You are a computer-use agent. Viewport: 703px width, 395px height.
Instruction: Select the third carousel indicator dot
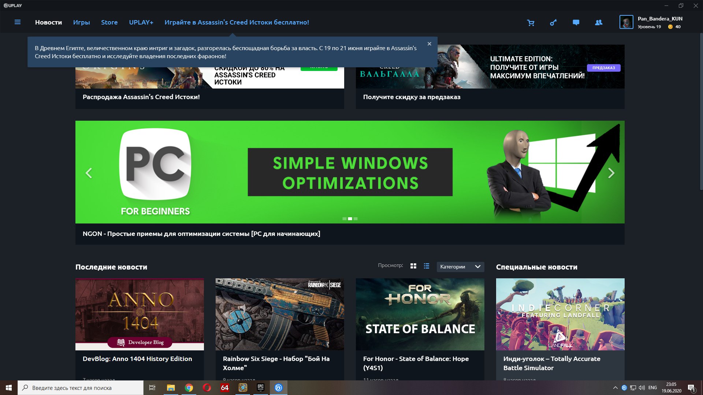(x=356, y=219)
